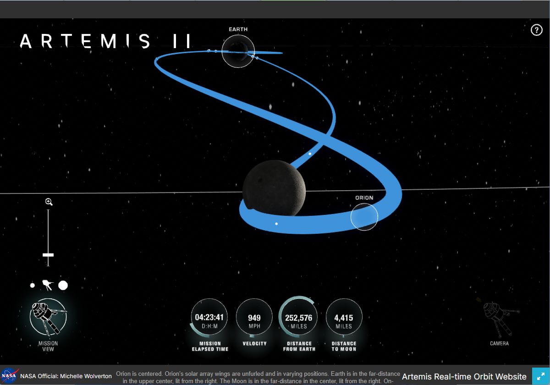Expand to fullscreen with blue arrows button
The image size is (550, 385).
541,376
